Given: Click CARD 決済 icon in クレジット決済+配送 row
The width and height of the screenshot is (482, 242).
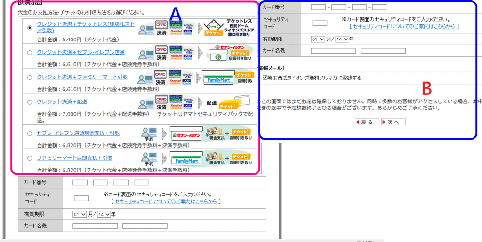Looking at the screenshot, I should point(161,103).
